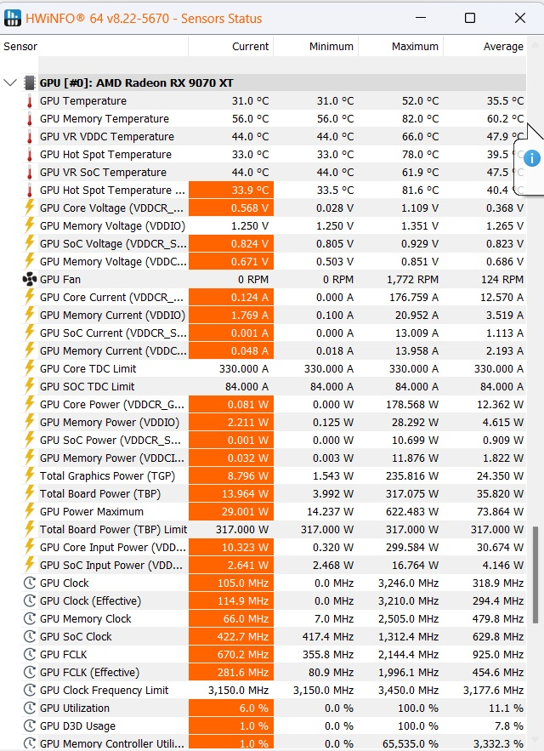Click clock icon for GPU D3D Usage
544x751 pixels.
point(30,725)
